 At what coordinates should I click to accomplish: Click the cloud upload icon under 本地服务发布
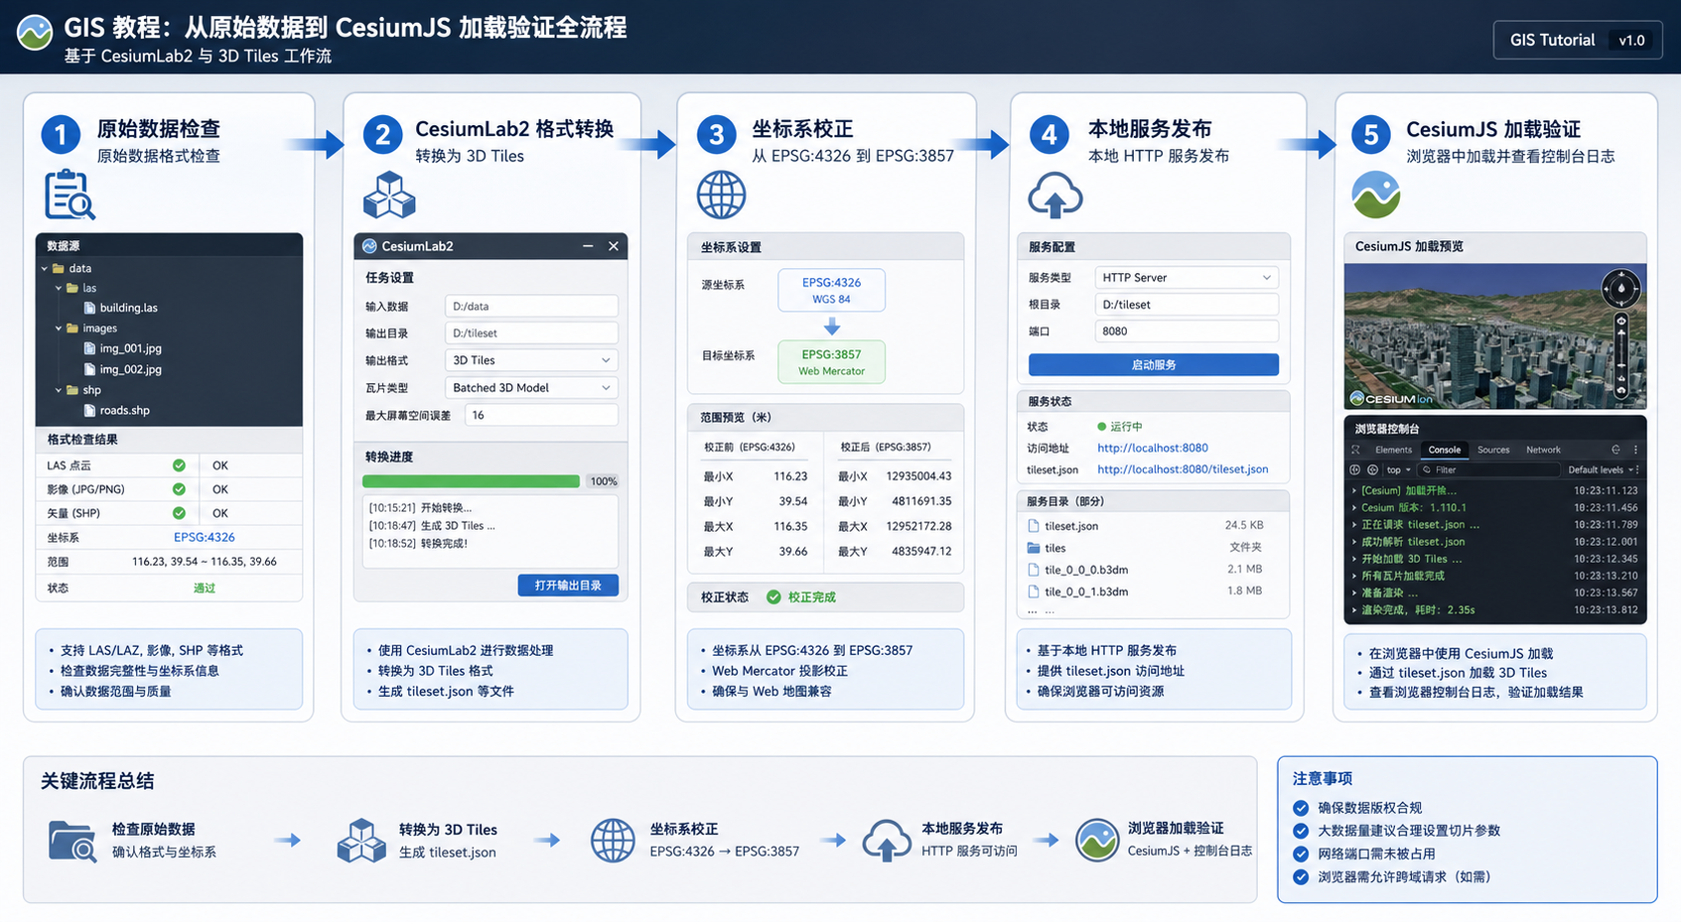(x=1054, y=195)
